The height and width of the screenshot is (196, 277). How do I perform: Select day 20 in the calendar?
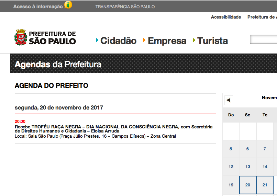[x=248, y=185]
